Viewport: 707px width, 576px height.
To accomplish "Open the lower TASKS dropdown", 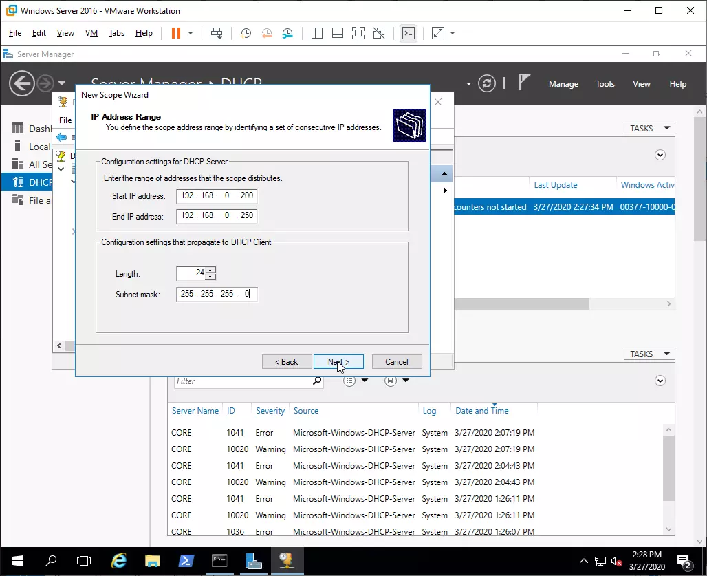I will point(649,354).
